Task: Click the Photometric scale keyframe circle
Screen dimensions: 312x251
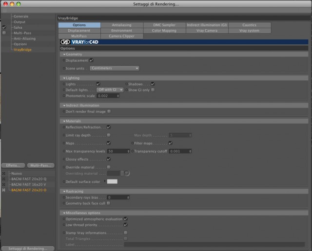Action: click(64, 96)
